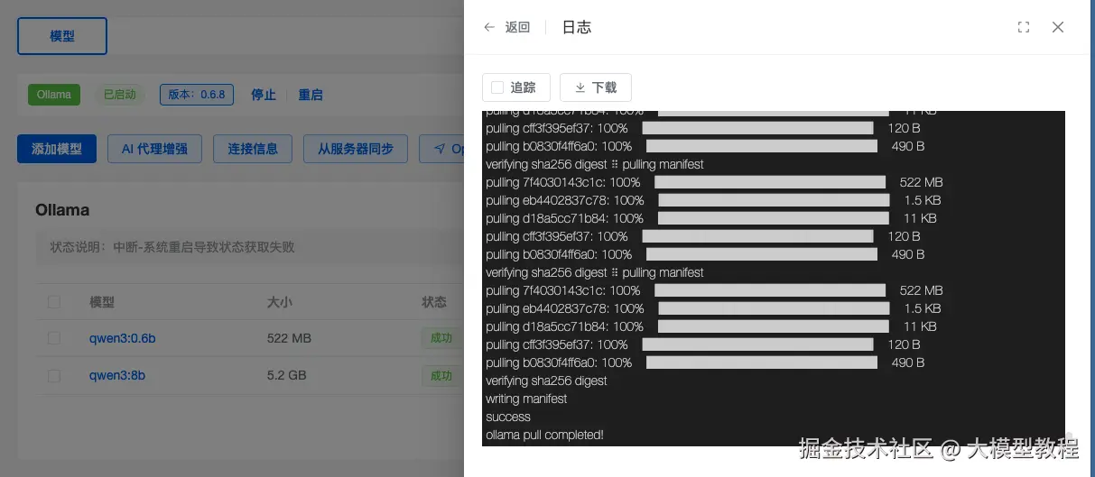Click the 'success' log line
Viewport: 1095px width, 477px height.
[x=508, y=417]
